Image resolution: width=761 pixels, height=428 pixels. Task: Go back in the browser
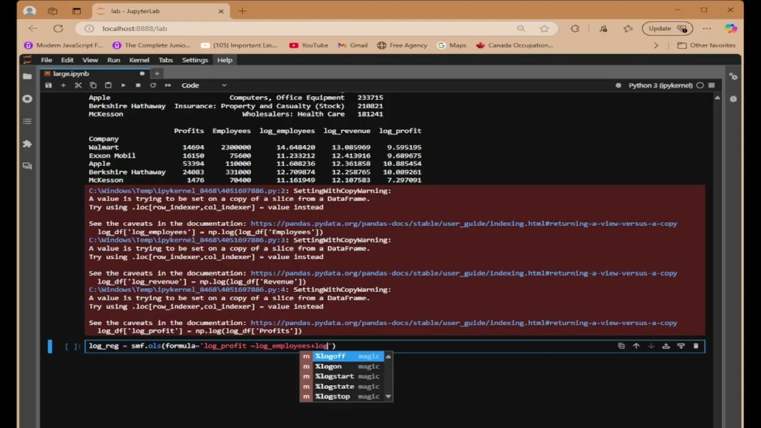33,29
